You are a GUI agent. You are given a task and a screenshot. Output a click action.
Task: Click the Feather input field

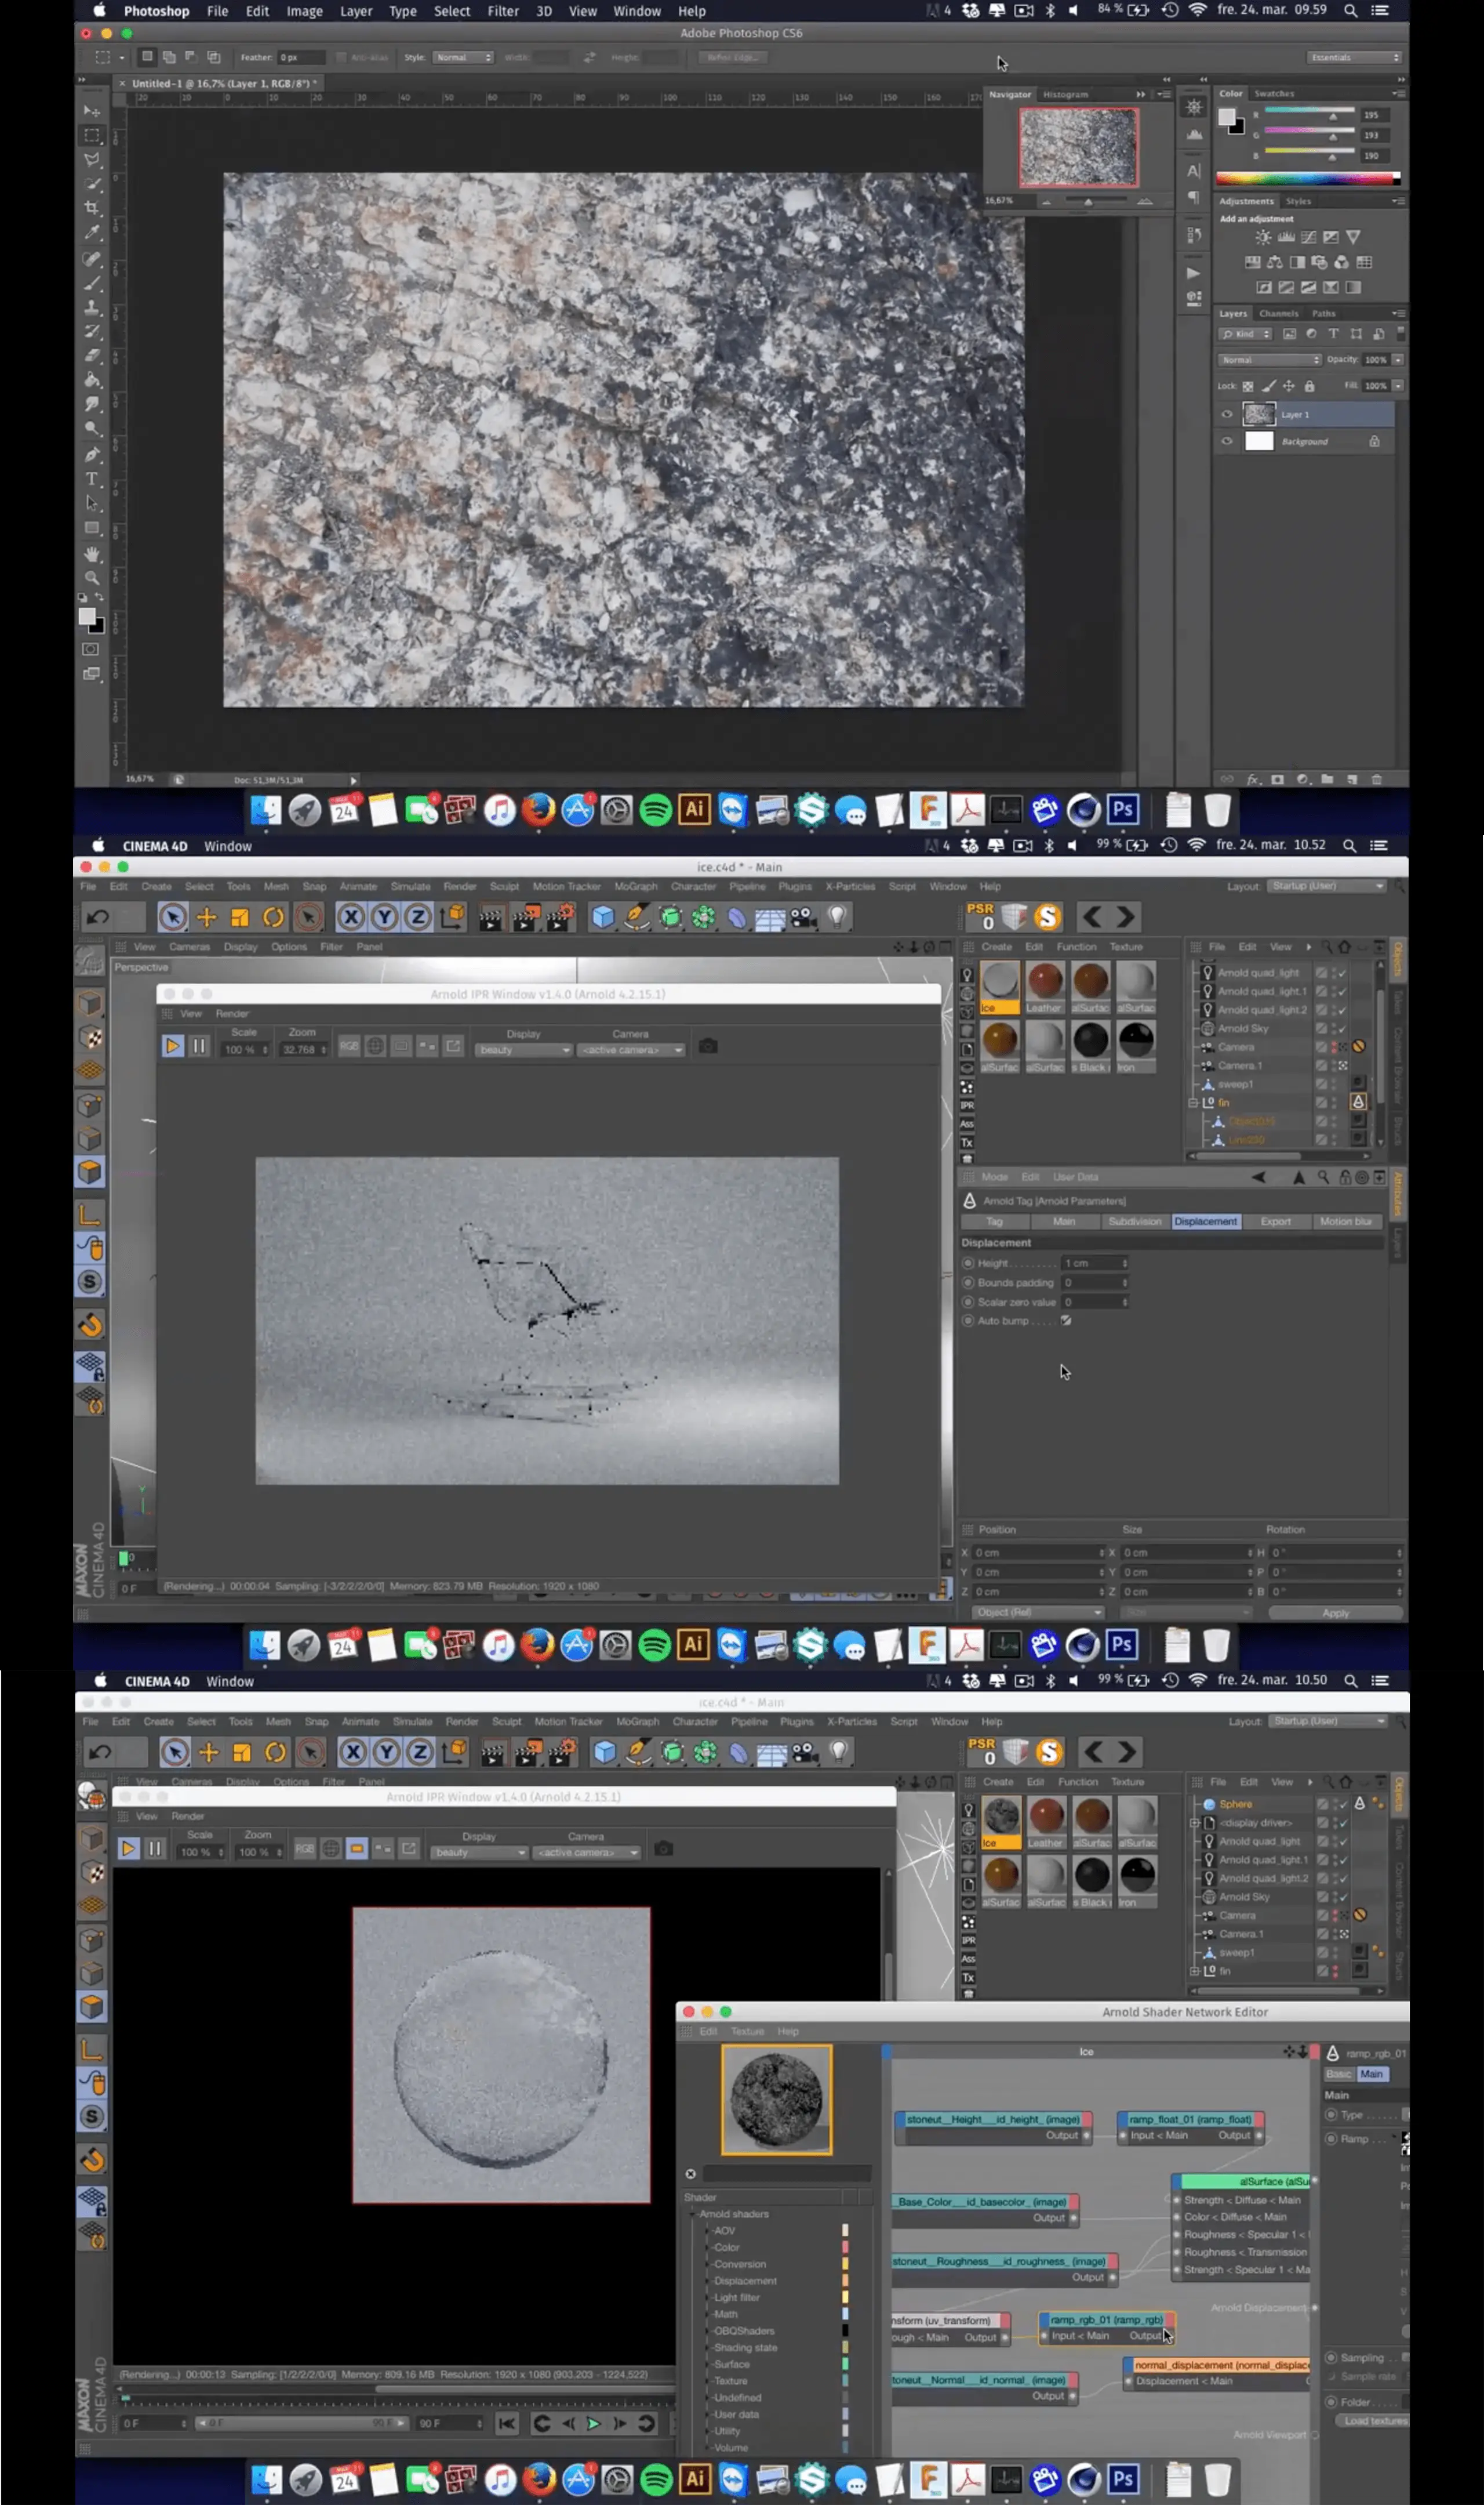(302, 57)
